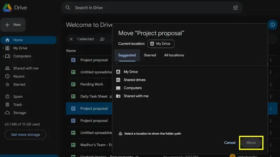Click the search magnifier icon
The height and width of the screenshot is (157, 280).
tap(68, 8)
